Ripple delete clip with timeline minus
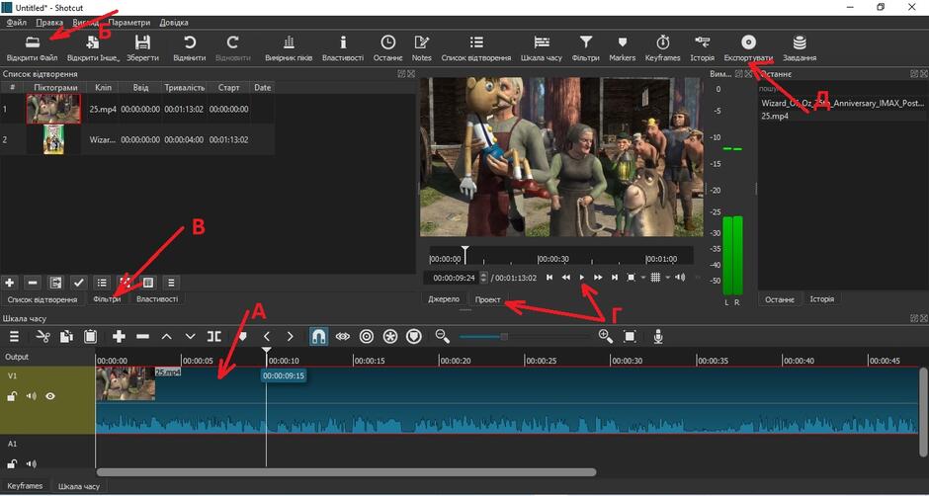929x496 pixels. [x=142, y=337]
